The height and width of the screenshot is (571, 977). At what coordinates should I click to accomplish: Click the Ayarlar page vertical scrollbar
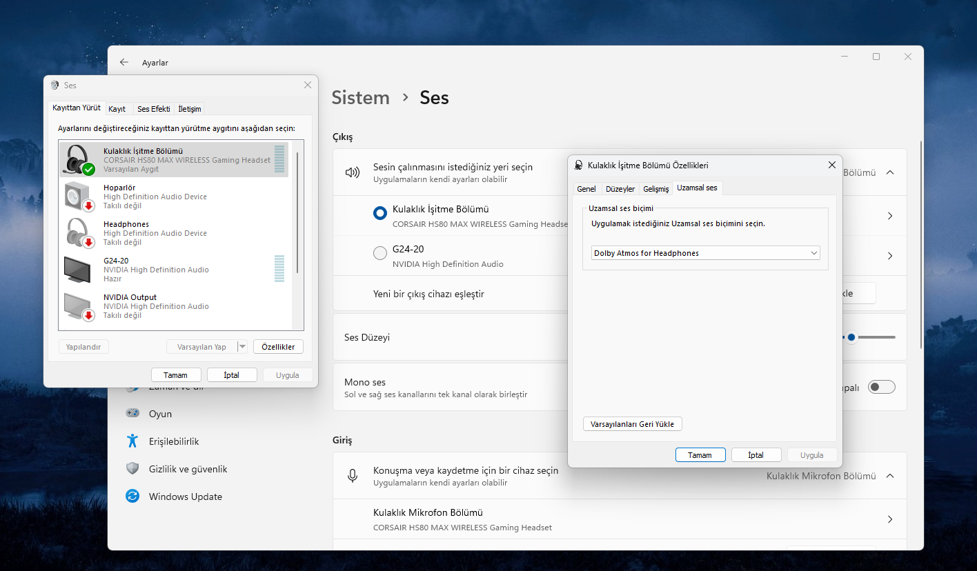coord(920,245)
